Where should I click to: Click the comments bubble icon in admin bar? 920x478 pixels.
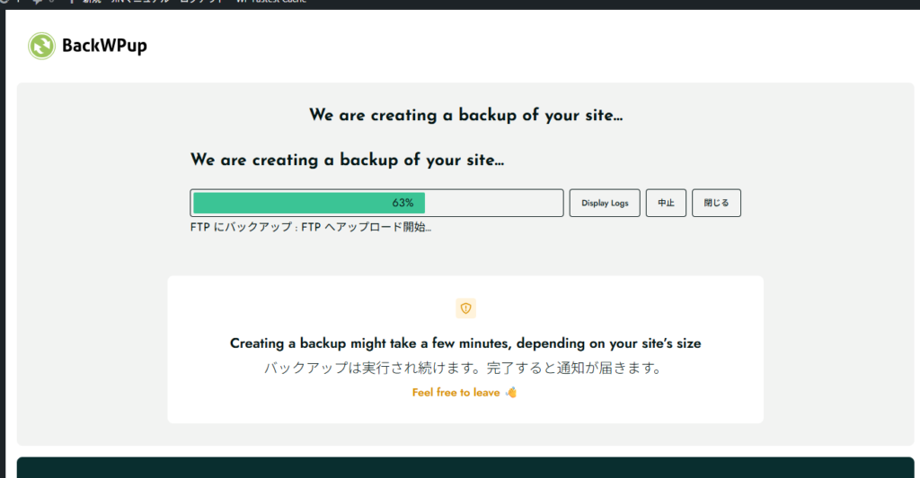coord(39,2)
